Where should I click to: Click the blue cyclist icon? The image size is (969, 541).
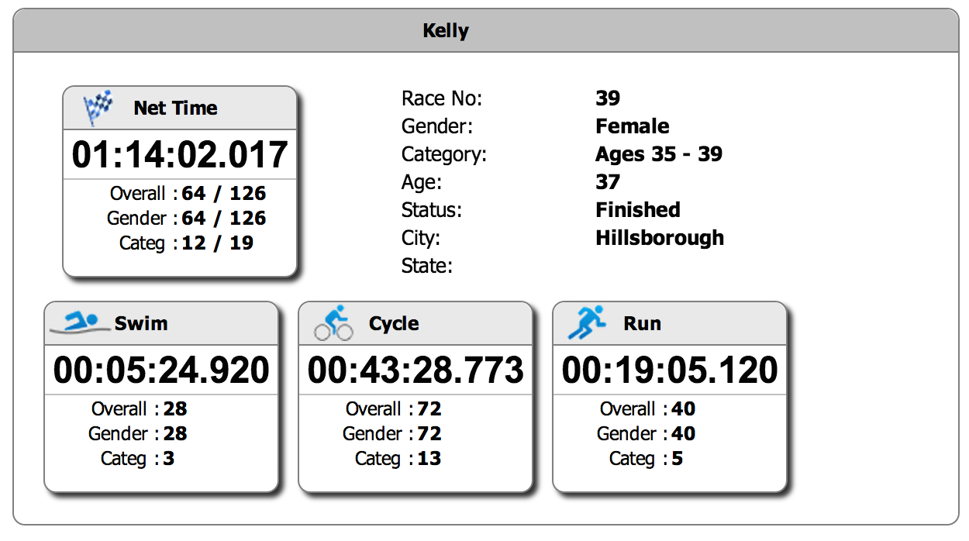pyautogui.click(x=333, y=322)
